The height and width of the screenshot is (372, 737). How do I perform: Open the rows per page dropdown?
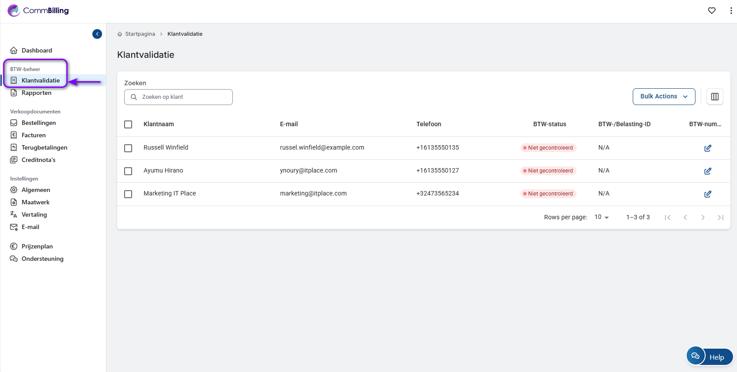[x=601, y=217]
